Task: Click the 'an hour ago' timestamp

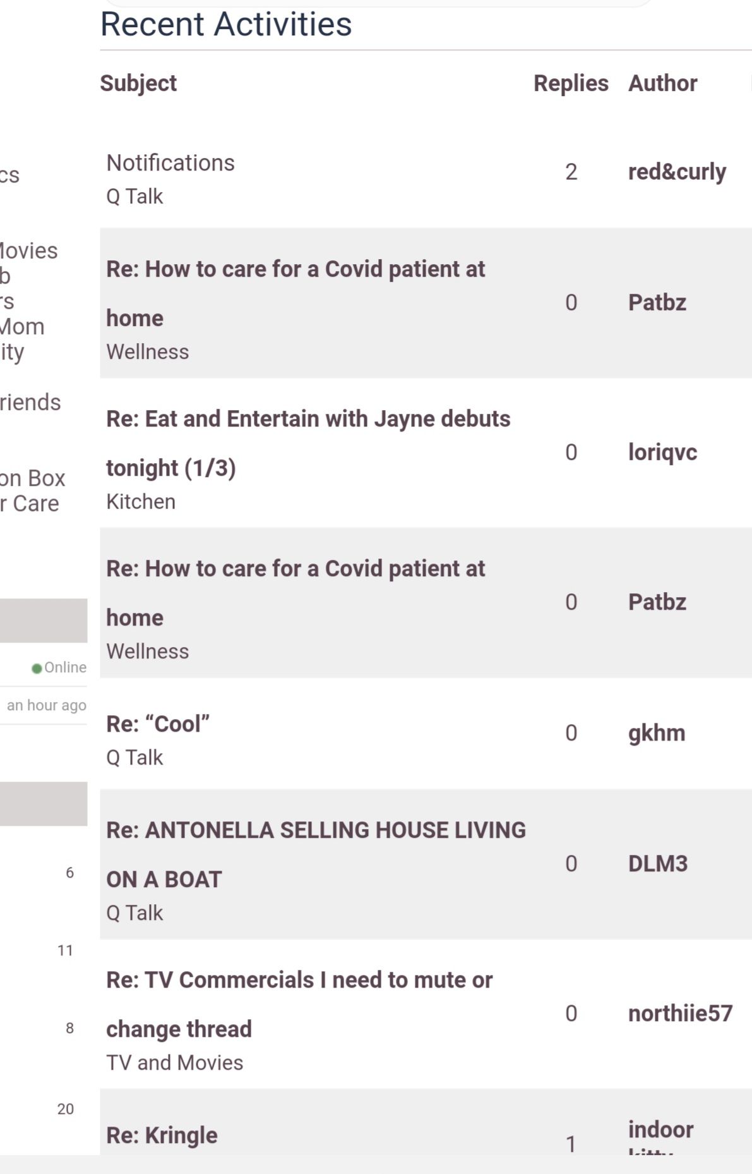Action: click(x=47, y=706)
